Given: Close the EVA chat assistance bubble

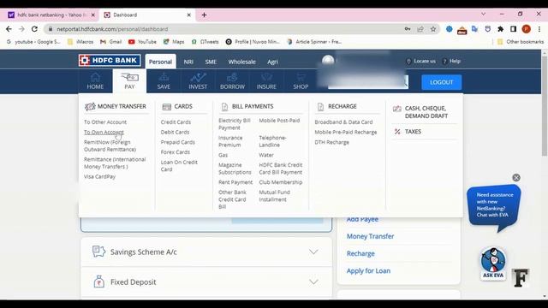Looking at the screenshot, I should tap(516, 178).
